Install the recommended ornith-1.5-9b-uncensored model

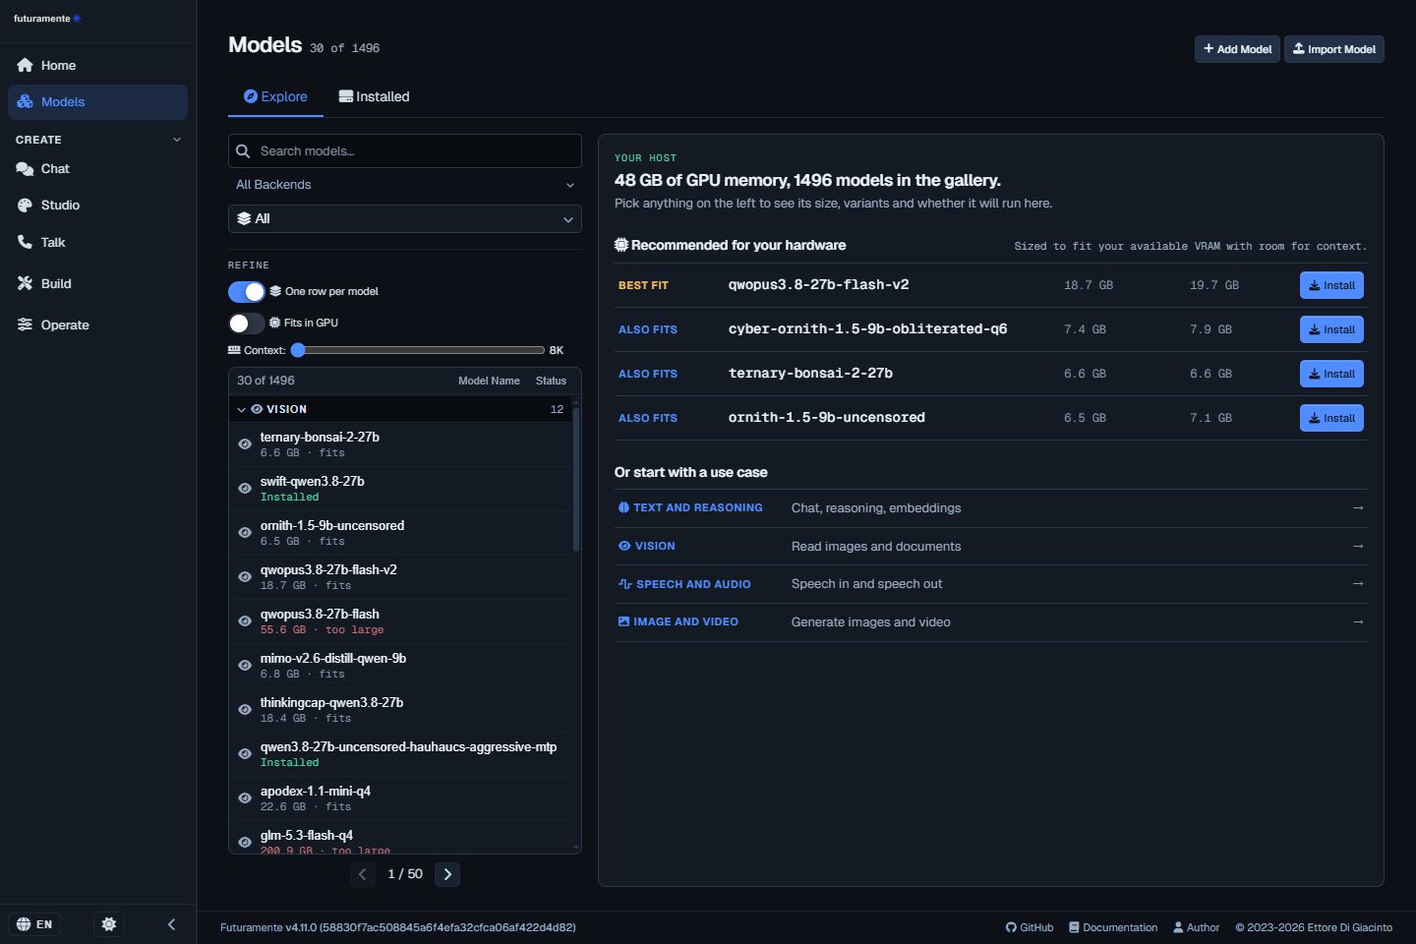click(1331, 418)
